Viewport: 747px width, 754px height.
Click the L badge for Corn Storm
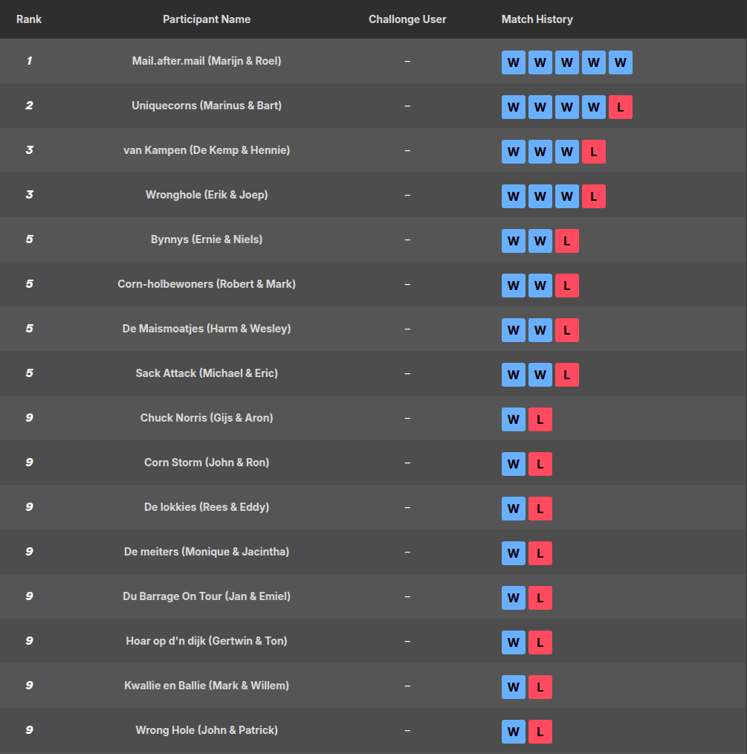tap(540, 464)
